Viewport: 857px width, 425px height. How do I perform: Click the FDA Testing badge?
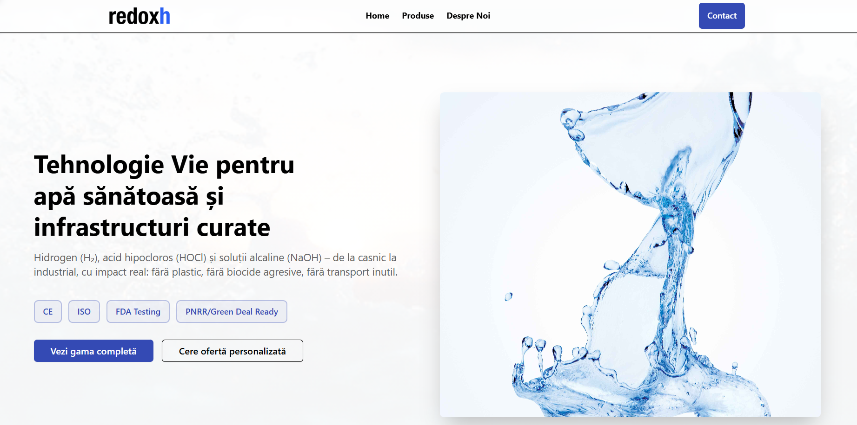pyautogui.click(x=138, y=311)
